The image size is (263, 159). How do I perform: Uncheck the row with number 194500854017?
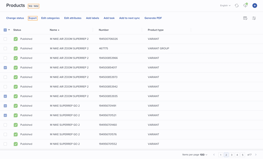[x=5, y=68]
